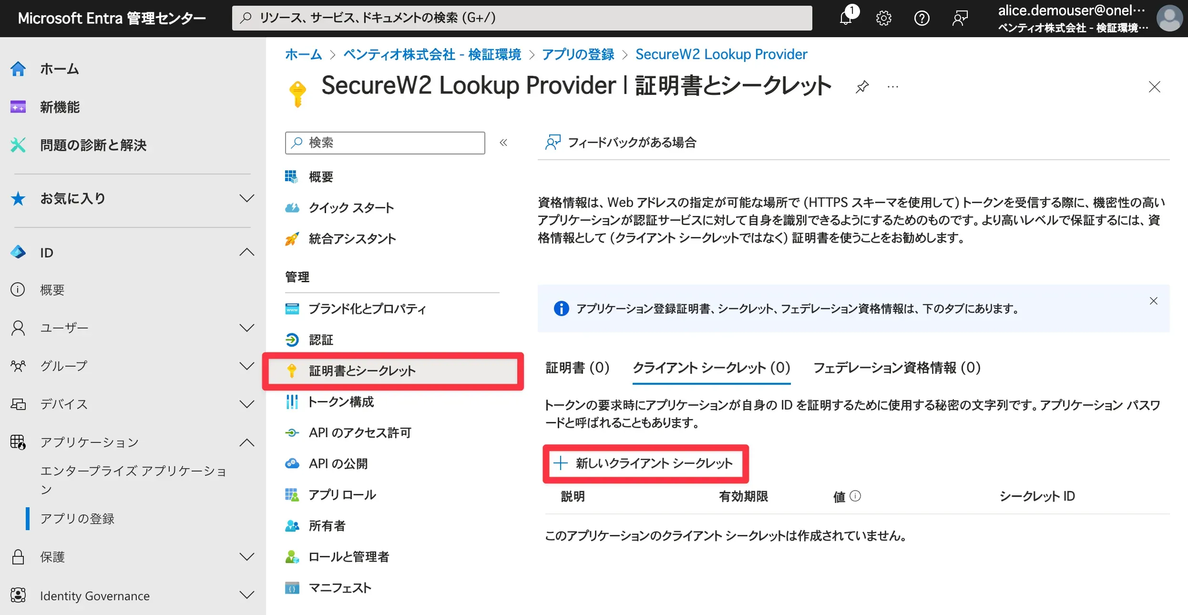Image resolution: width=1188 pixels, height=615 pixels.
Task: Open portal settings gear icon
Action: coord(883,18)
